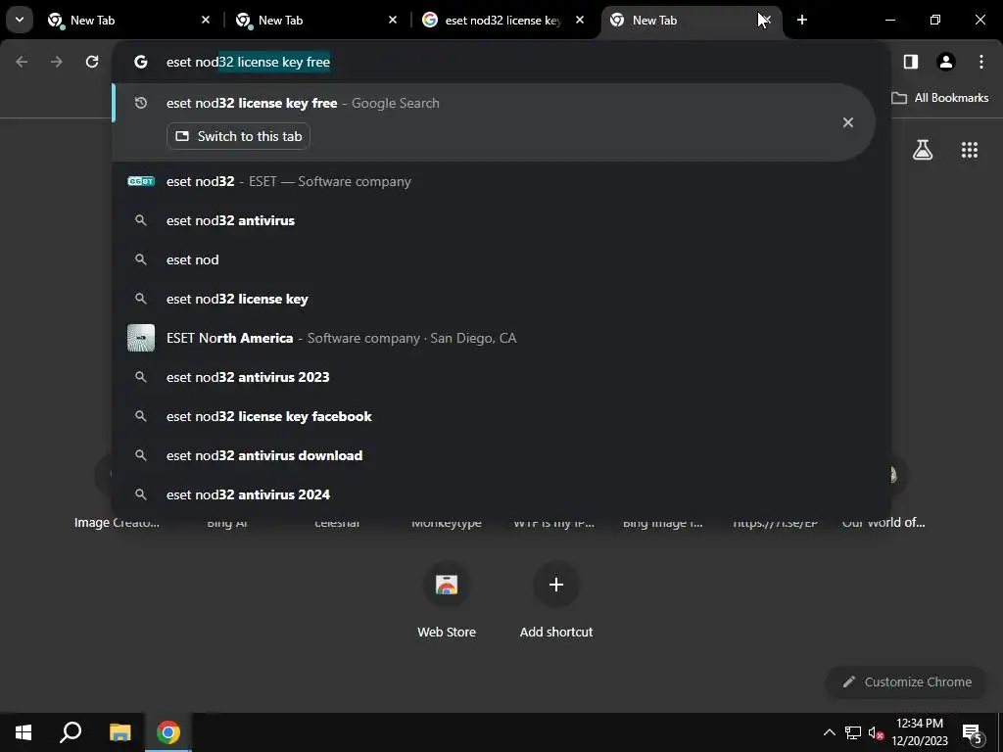Open Windows taskbar search
The image size is (1003, 752).
point(71,732)
